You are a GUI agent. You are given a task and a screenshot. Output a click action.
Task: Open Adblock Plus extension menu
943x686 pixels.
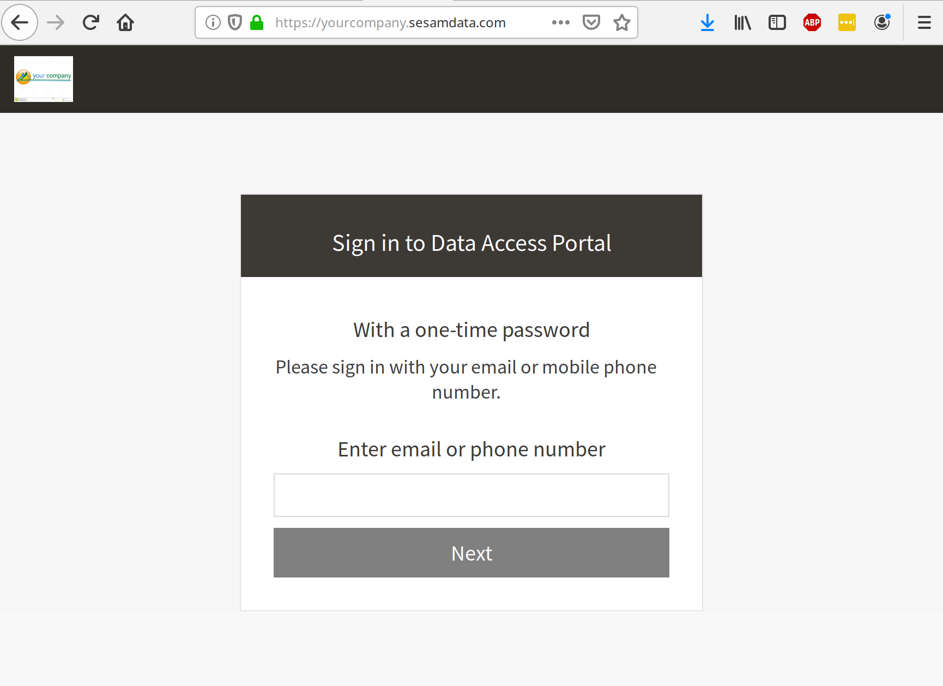[812, 22]
